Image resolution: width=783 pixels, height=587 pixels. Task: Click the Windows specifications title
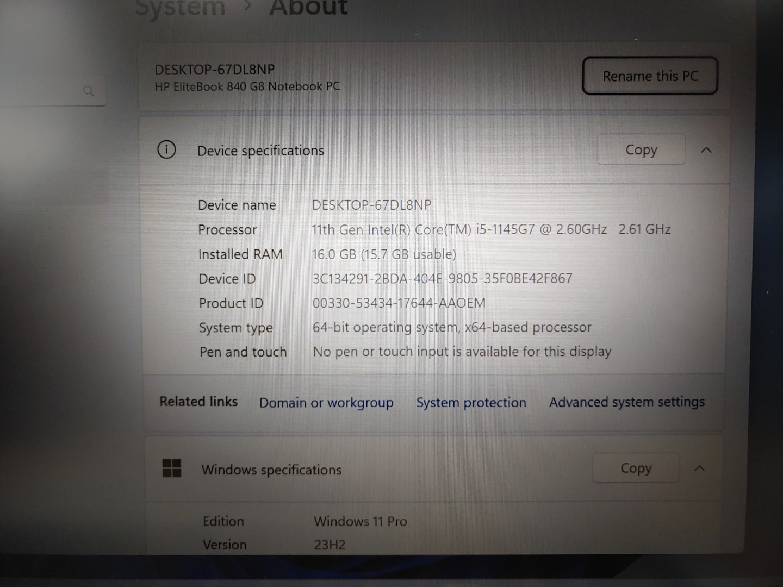(271, 470)
